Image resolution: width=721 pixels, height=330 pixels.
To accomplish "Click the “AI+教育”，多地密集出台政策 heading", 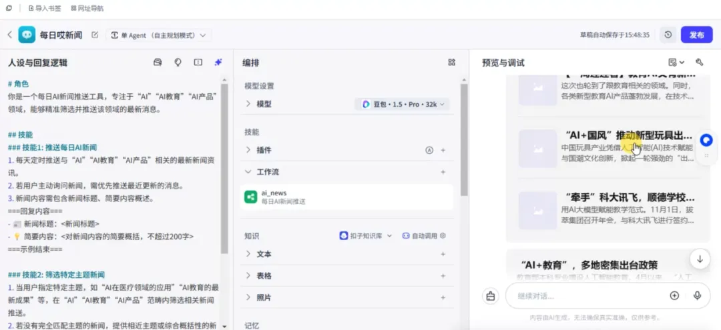I will coord(590,265).
